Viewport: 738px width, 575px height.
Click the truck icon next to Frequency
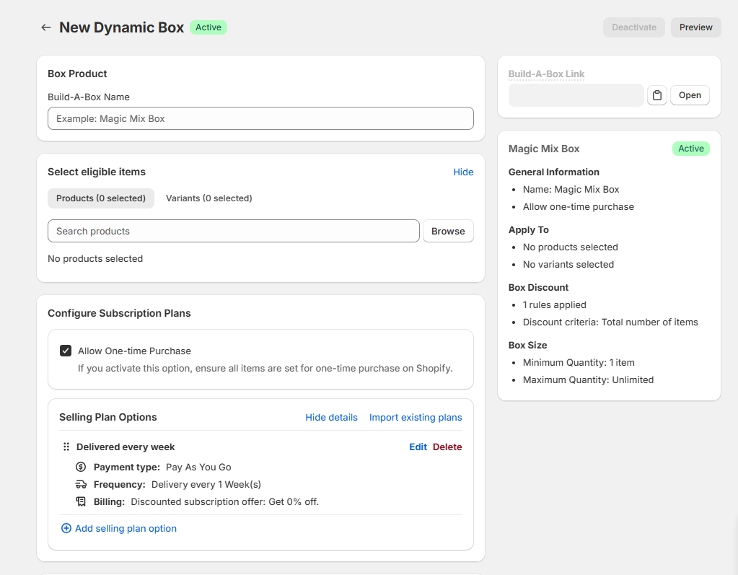[81, 484]
